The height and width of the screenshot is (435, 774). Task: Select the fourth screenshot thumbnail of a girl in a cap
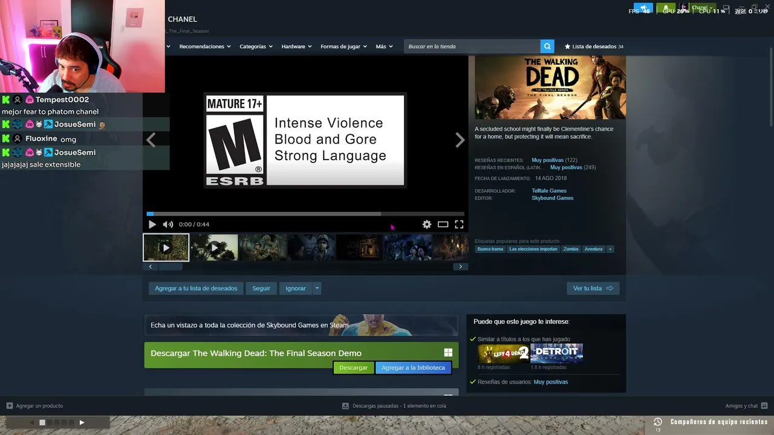click(x=311, y=248)
